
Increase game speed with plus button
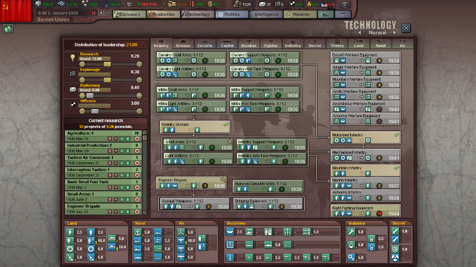point(101,13)
